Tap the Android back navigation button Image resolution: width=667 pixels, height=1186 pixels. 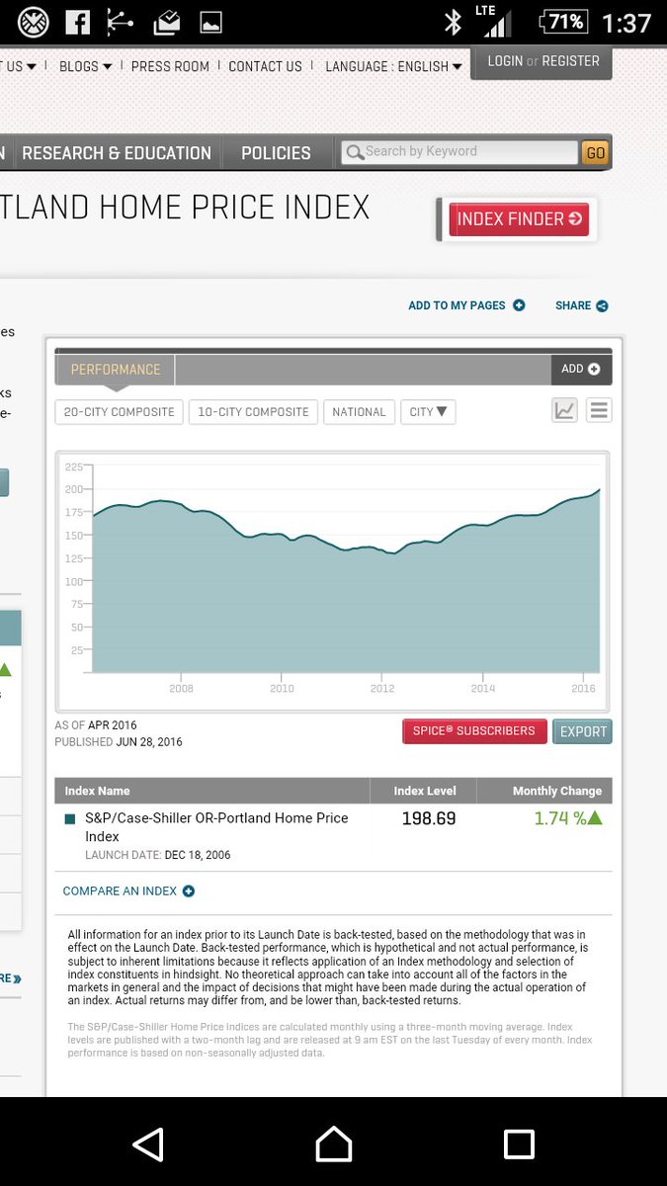pos(148,1144)
